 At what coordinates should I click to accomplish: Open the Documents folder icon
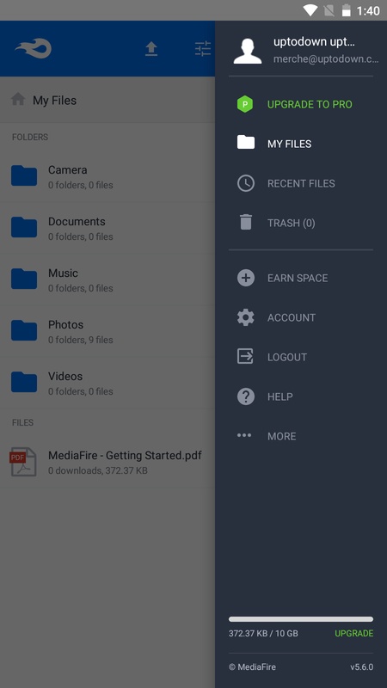24,227
